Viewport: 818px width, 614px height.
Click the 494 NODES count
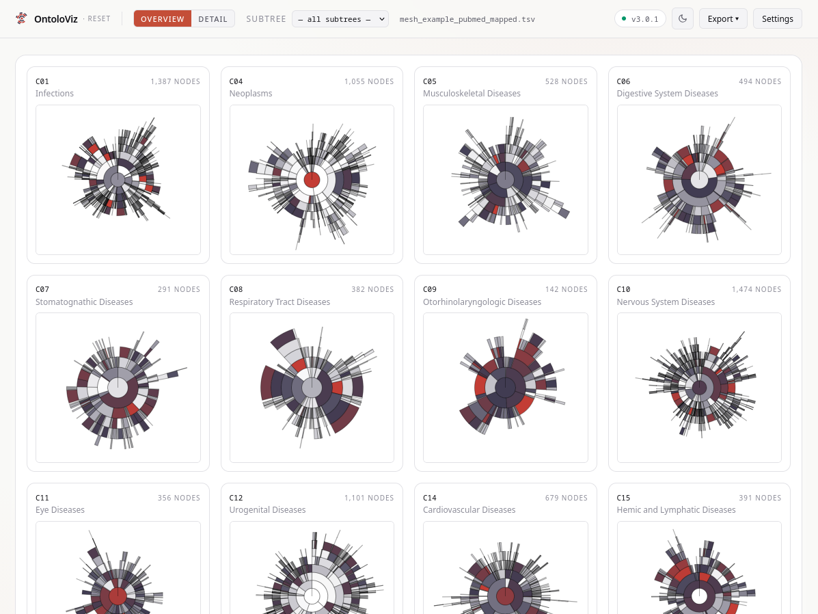pyautogui.click(x=760, y=81)
